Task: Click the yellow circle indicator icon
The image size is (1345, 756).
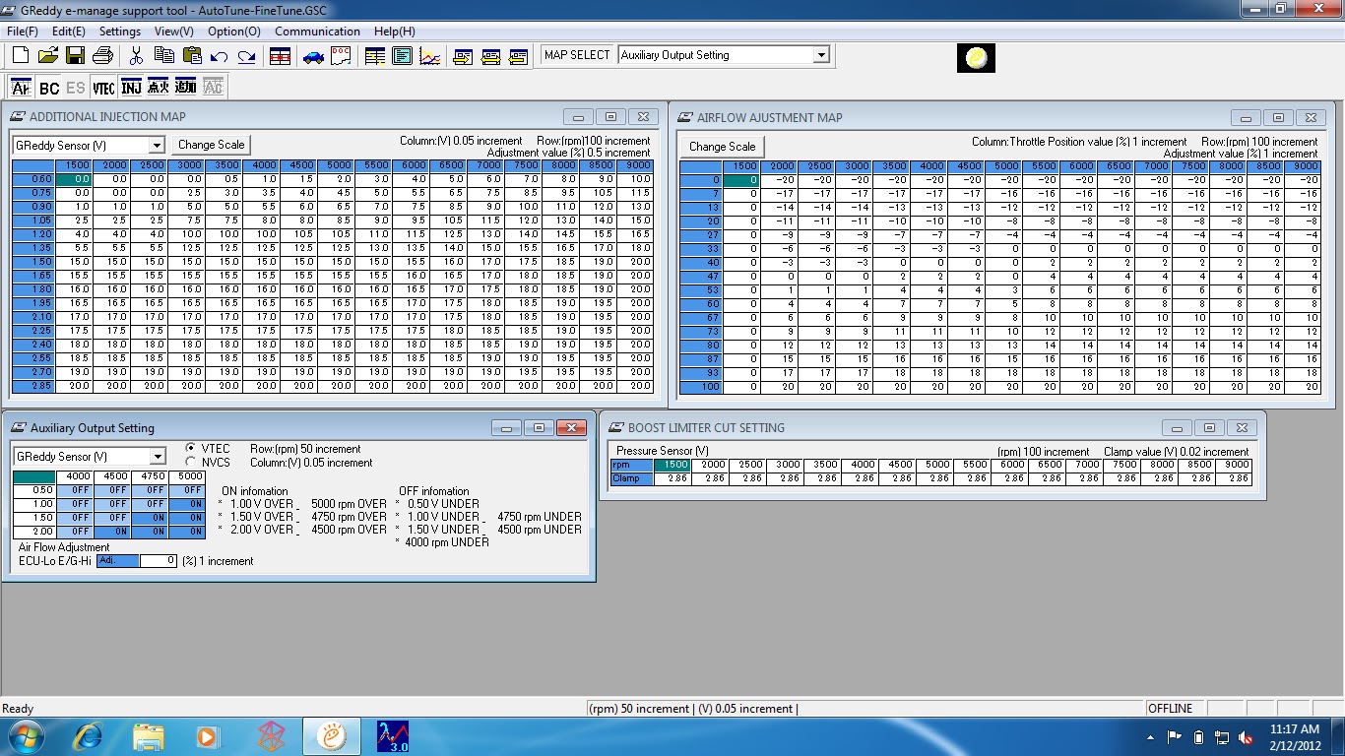Action: [976, 58]
